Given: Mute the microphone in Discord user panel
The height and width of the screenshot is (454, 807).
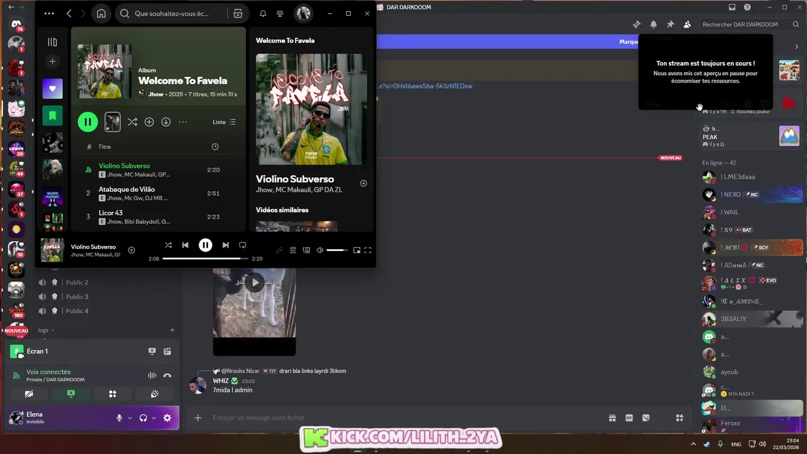Looking at the screenshot, I should tap(119, 418).
